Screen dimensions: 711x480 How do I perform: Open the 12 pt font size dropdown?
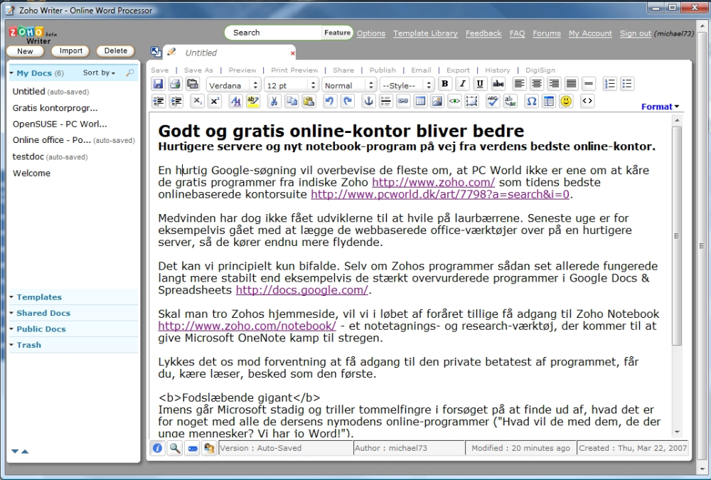pos(291,85)
